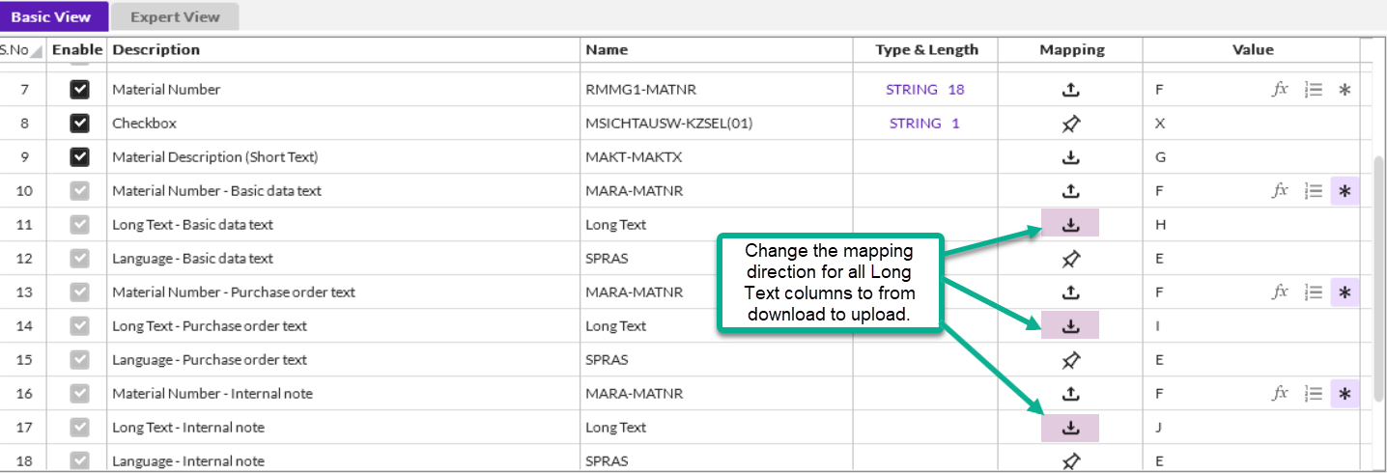Click upload mapping icon for Material Number row 7
Viewport: 1387px width, 473px height.
point(1070,90)
